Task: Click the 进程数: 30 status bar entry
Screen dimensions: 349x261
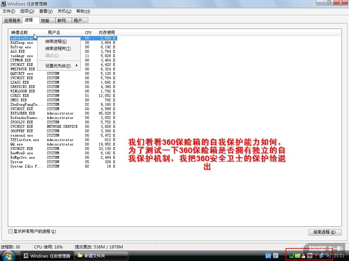Action: tap(11, 247)
